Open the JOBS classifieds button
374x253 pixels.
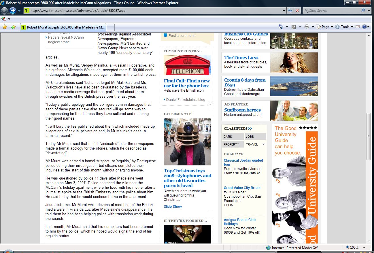tap(255, 137)
